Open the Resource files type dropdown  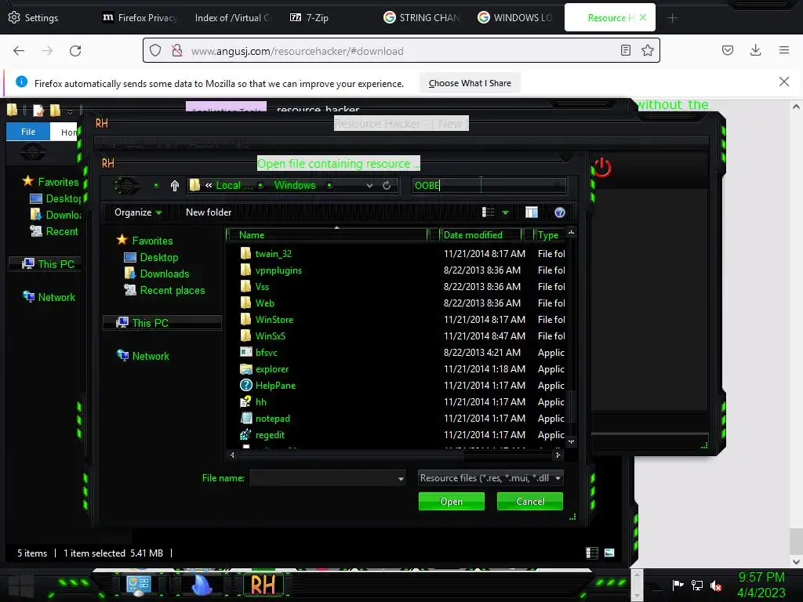coord(491,478)
